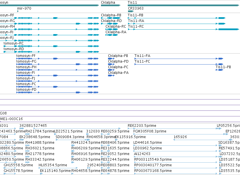Click the RE64878.5prime EST label

click(x=115, y=170)
